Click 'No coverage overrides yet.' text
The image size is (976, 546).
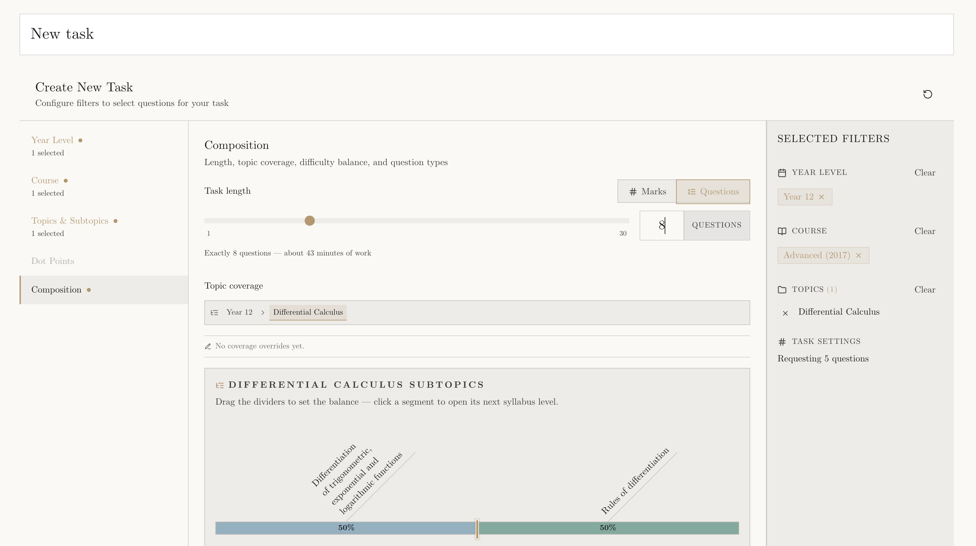(260, 346)
